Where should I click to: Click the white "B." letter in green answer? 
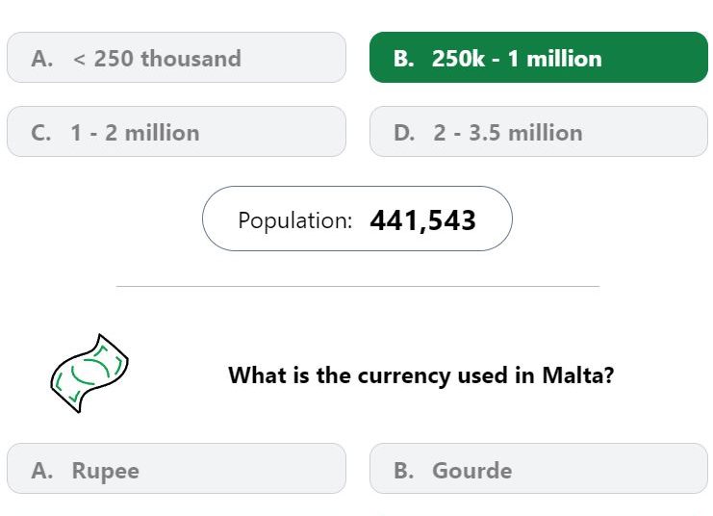coord(404,59)
